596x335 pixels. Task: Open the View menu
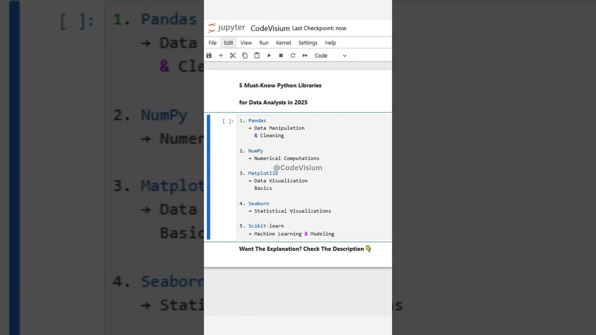pyautogui.click(x=246, y=43)
